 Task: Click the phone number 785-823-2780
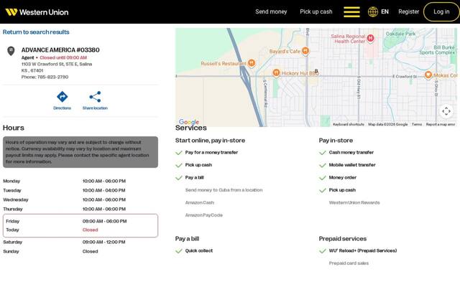coord(52,77)
